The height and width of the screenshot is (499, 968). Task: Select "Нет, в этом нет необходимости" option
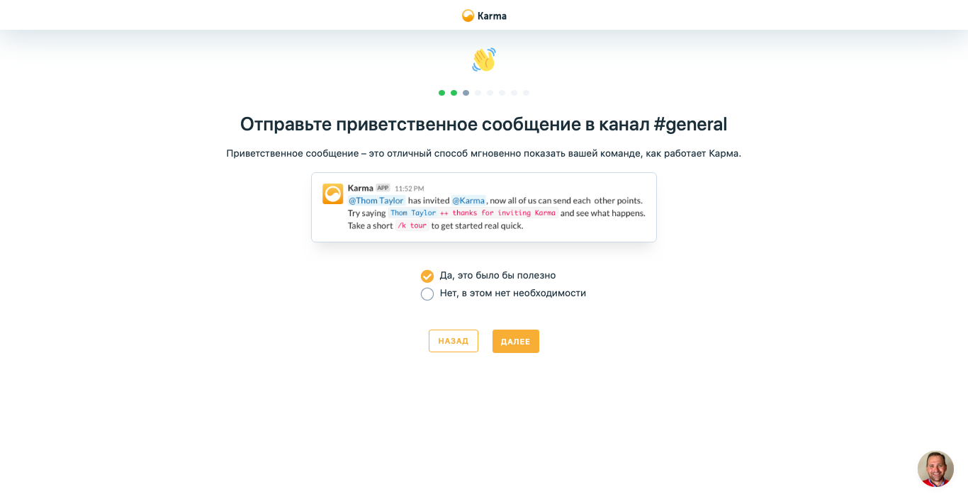[x=503, y=293]
